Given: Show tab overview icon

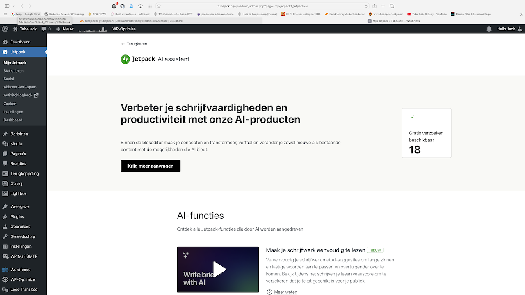Looking at the screenshot, I should click(x=392, y=6).
